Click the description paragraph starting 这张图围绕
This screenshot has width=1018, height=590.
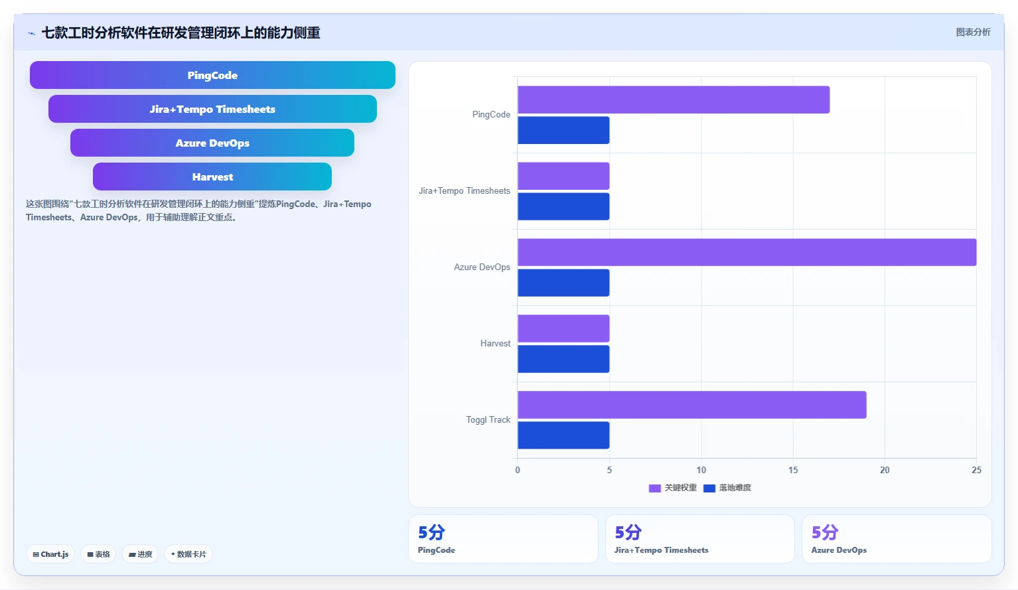click(x=199, y=210)
